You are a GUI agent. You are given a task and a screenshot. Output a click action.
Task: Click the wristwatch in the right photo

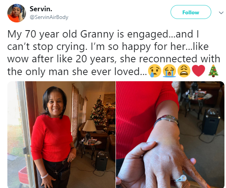tap(167, 120)
